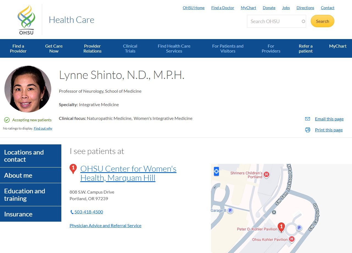
Task: Open Find Health Care Services menu
Action: (x=174, y=48)
